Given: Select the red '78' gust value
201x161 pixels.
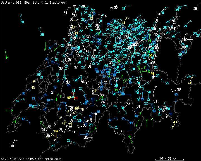Looking at the screenshot, I should (x=76, y=98).
